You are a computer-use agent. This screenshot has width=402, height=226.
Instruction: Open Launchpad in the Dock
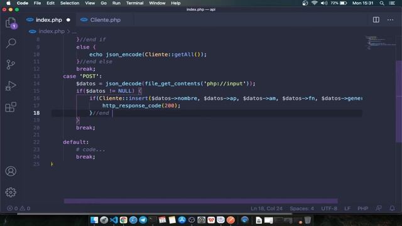[104, 220]
